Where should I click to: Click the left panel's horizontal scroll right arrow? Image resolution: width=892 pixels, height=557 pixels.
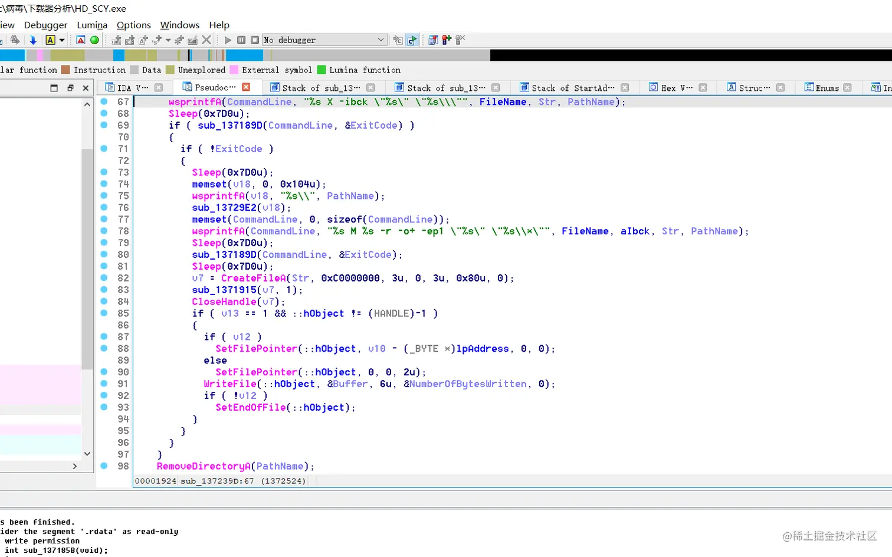pyautogui.click(x=74, y=466)
